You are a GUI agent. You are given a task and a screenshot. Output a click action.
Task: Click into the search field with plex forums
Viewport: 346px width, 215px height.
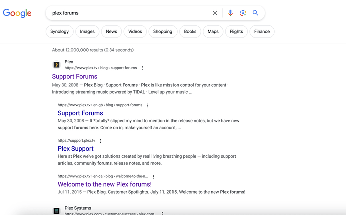point(125,13)
